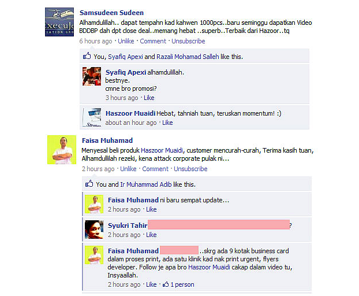Open Syafiq Apexi's comment avatar
This screenshot has height=296, width=359.
pos(92,76)
